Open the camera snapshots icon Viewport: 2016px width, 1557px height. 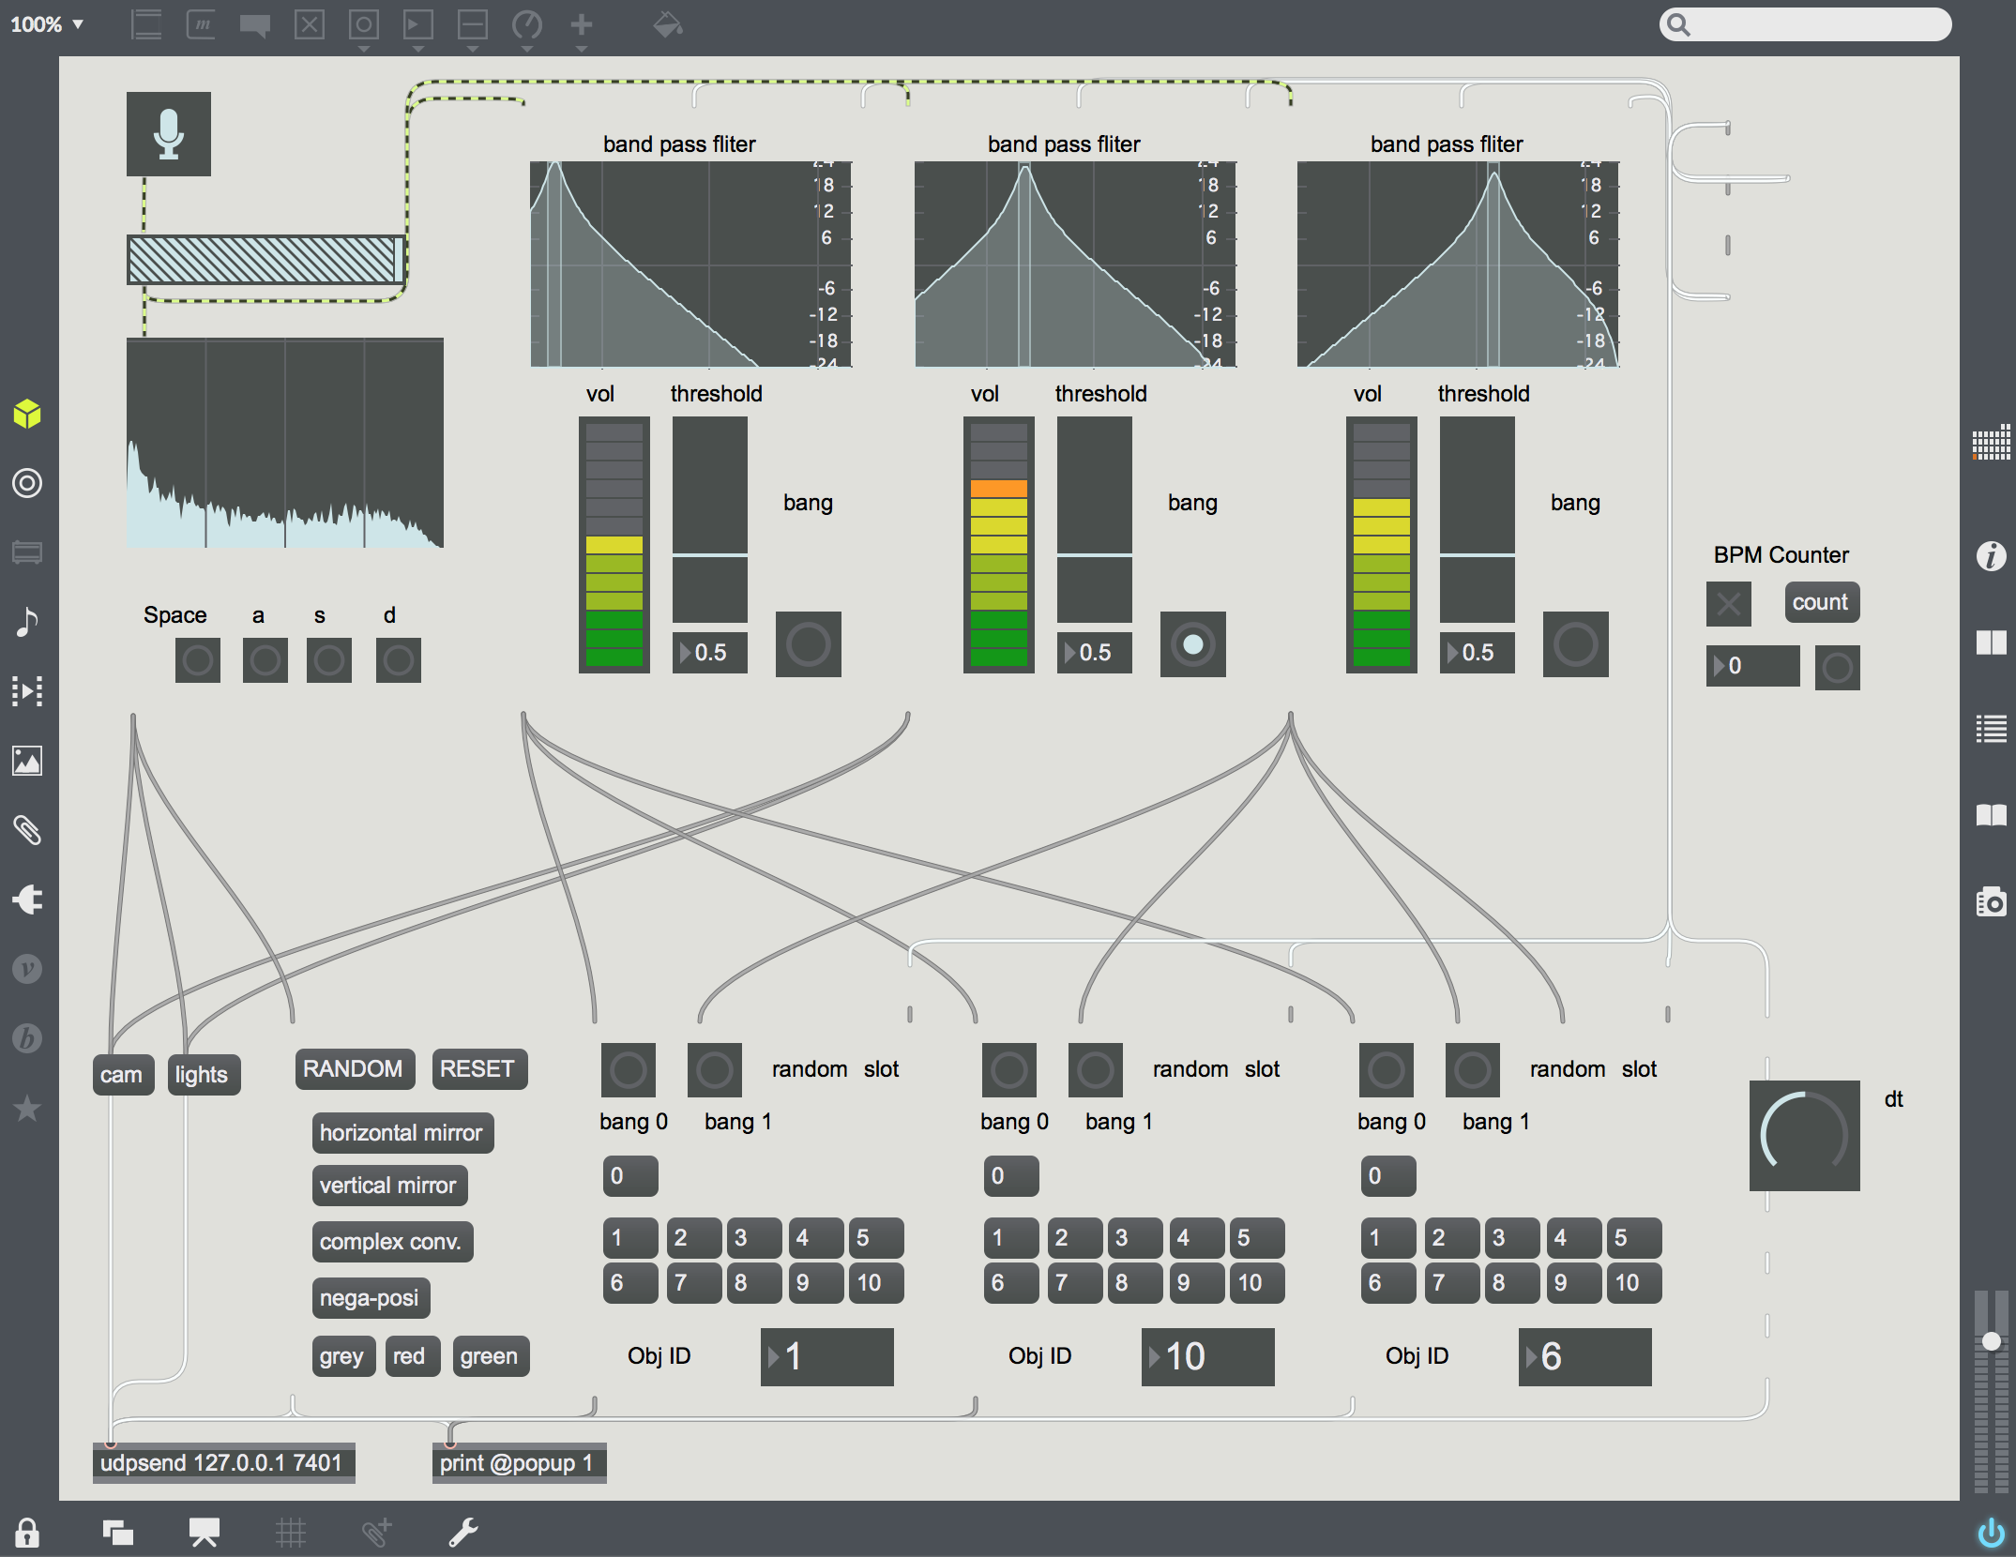(x=1991, y=901)
